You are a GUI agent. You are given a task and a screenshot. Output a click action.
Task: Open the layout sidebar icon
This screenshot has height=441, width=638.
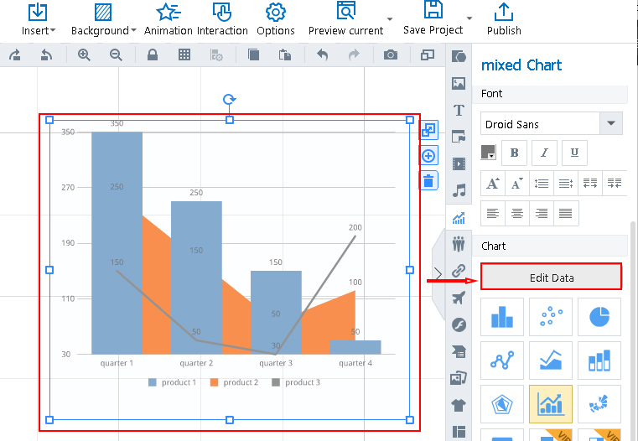tap(459, 432)
